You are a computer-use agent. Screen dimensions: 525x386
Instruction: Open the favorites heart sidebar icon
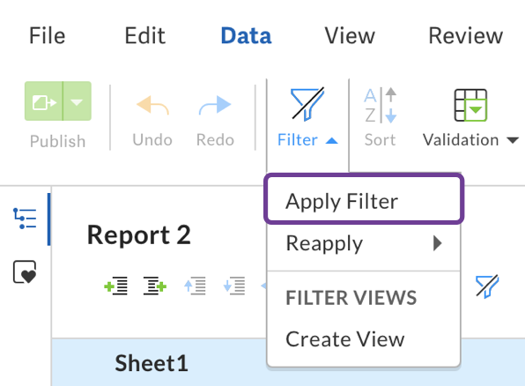pos(25,271)
